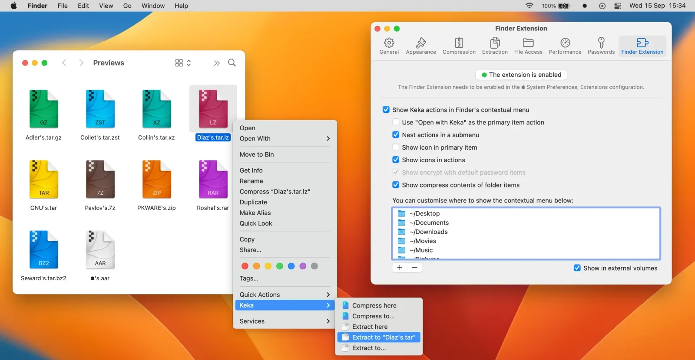The height and width of the screenshot is (360, 695).
Task: Choose Compress here in Keka submenu
Action: [x=379, y=306]
